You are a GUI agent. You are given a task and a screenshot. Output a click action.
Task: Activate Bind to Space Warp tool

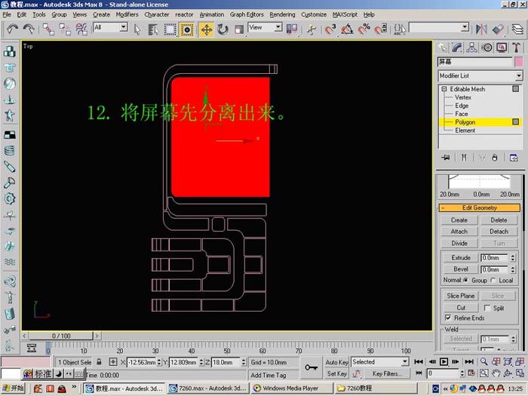tap(81, 29)
